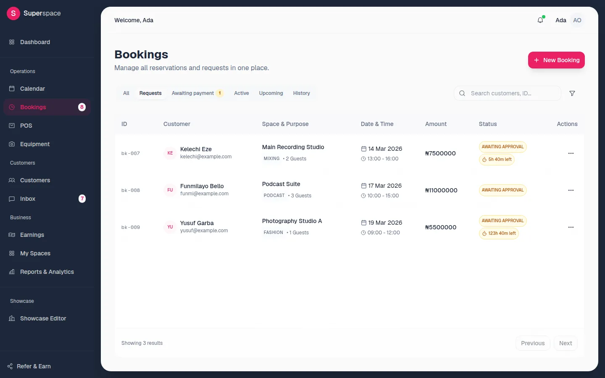This screenshot has height=378, width=605.
Task: Open Customers page in sidebar
Action: [x=47, y=180]
